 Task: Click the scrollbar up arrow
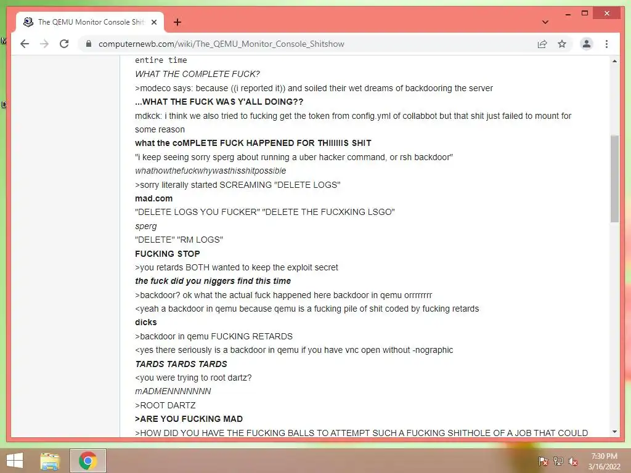[614, 61]
